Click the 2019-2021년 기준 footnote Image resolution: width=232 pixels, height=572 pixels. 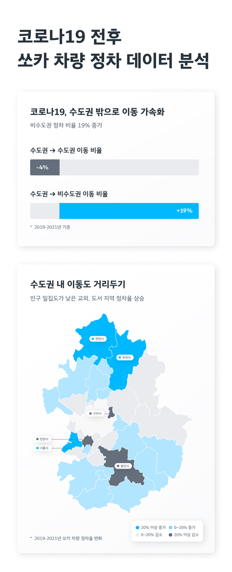point(50,227)
